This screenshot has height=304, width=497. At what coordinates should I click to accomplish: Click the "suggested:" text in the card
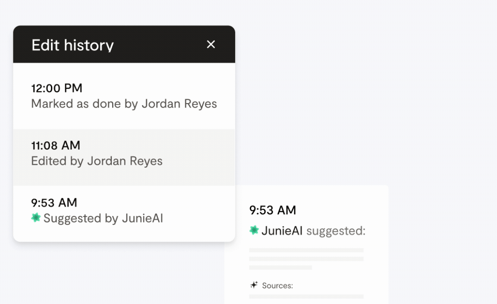(336, 231)
